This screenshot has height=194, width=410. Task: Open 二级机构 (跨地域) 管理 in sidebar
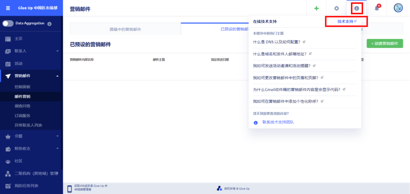tap(36, 173)
